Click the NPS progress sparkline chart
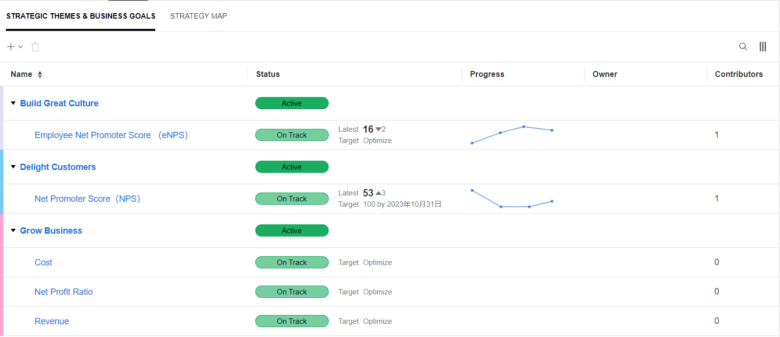 click(512, 198)
